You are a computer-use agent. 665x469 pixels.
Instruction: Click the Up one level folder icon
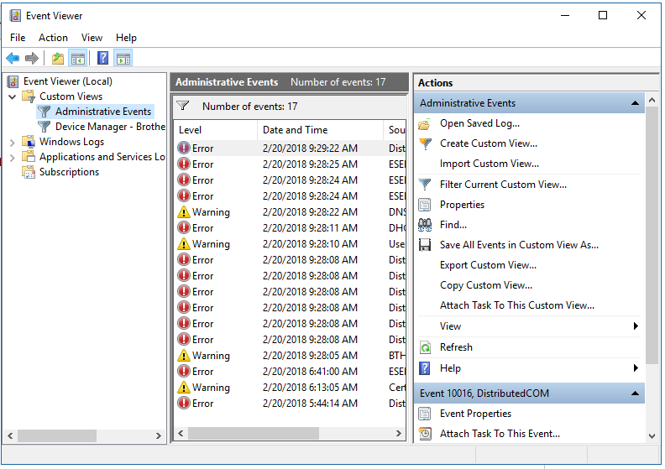pyautogui.click(x=58, y=58)
